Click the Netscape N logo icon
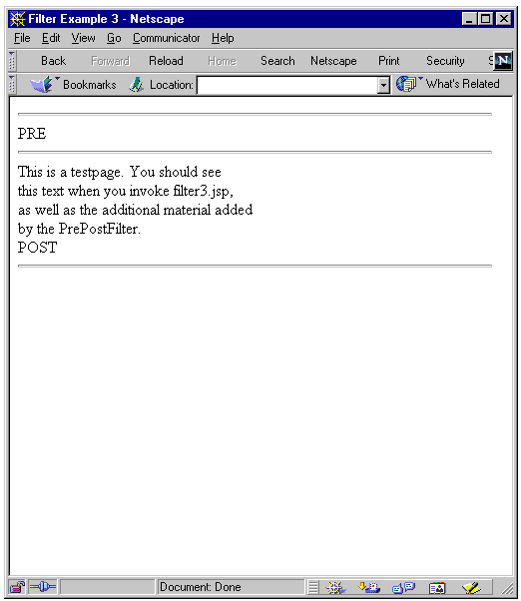Screen dimensions: 521x601 click(503, 61)
